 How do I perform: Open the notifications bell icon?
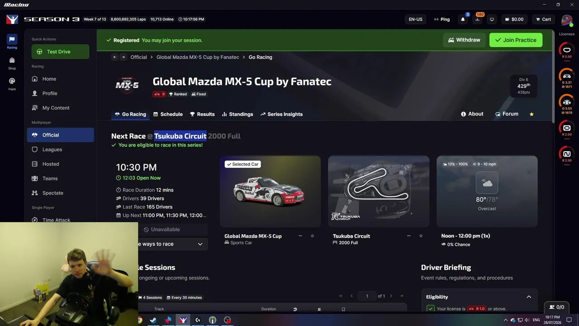pos(463,19)
